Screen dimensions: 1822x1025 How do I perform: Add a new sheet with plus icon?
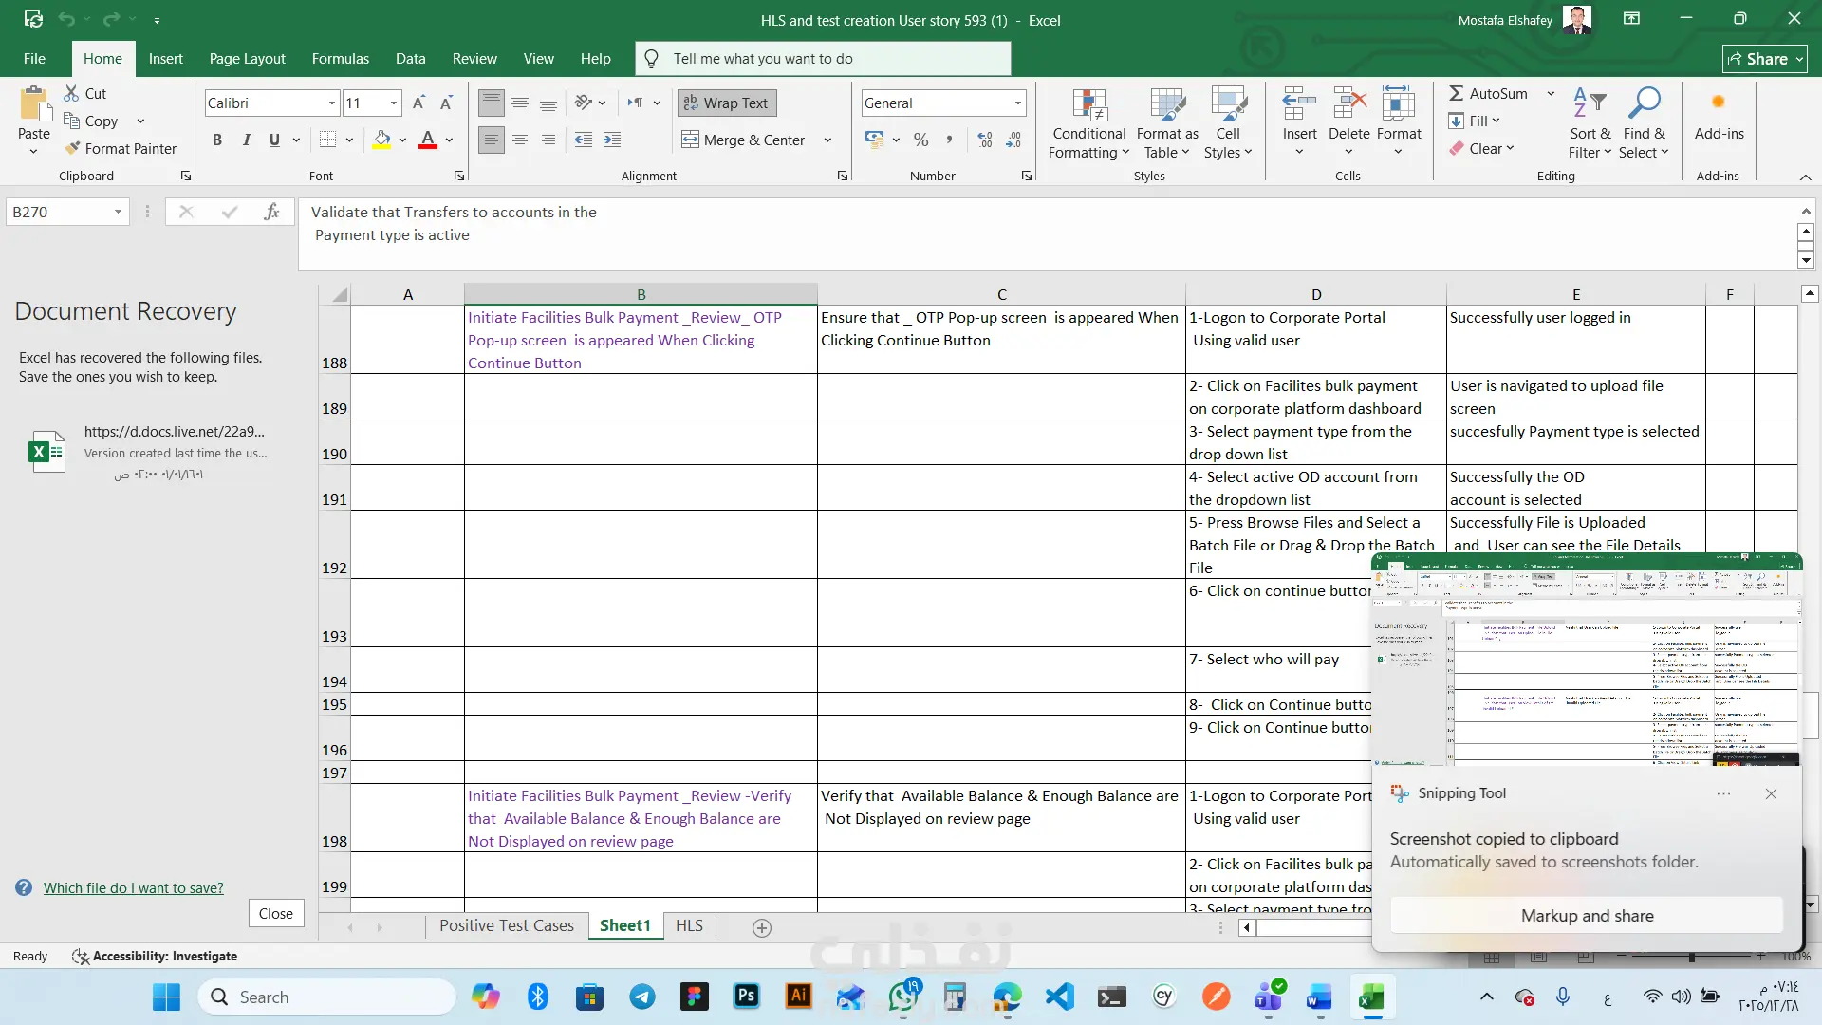click(x=761, y=927)
